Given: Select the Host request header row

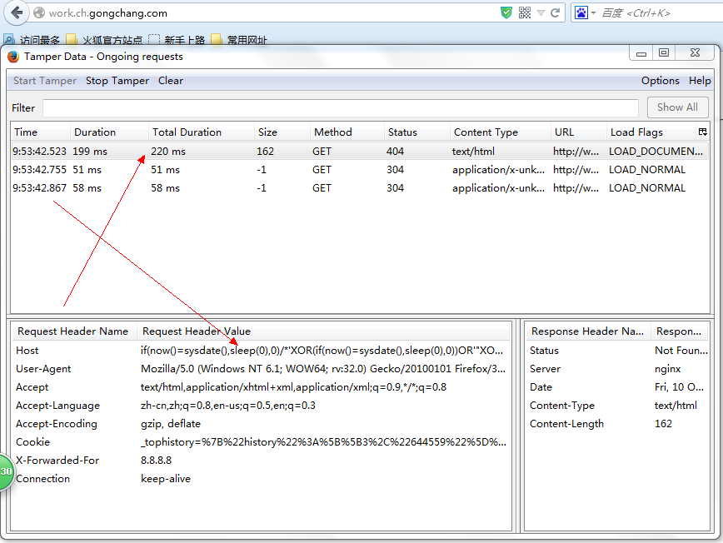Looking at the screenshot, I should pyautogui.click(x=261, y=351).
